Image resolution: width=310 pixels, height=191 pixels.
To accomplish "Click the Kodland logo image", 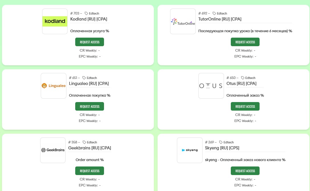I will [x=55, y=21].
